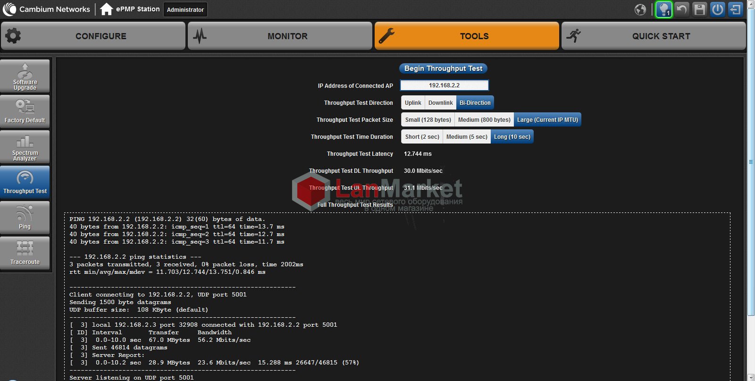Switch to the Monitor tab
This screenshot has height=381, width=755.
[280, 36]
